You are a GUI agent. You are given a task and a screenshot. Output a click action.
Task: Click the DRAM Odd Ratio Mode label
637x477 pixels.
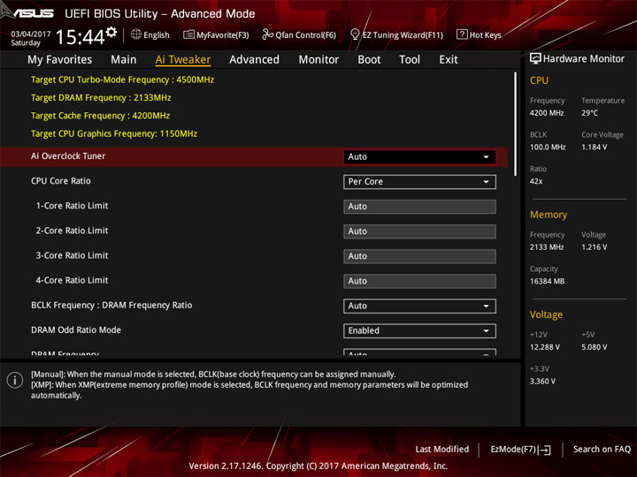[76, 330]
